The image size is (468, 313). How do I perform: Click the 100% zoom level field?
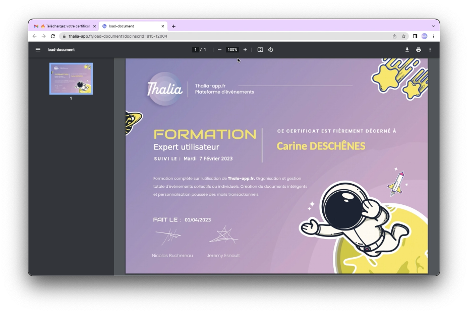point(232,50)
